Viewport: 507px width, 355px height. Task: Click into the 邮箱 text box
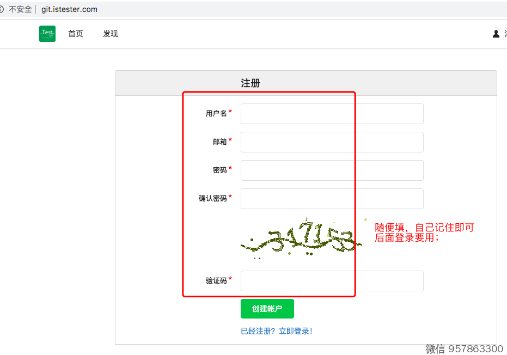[x=332, y=142]
